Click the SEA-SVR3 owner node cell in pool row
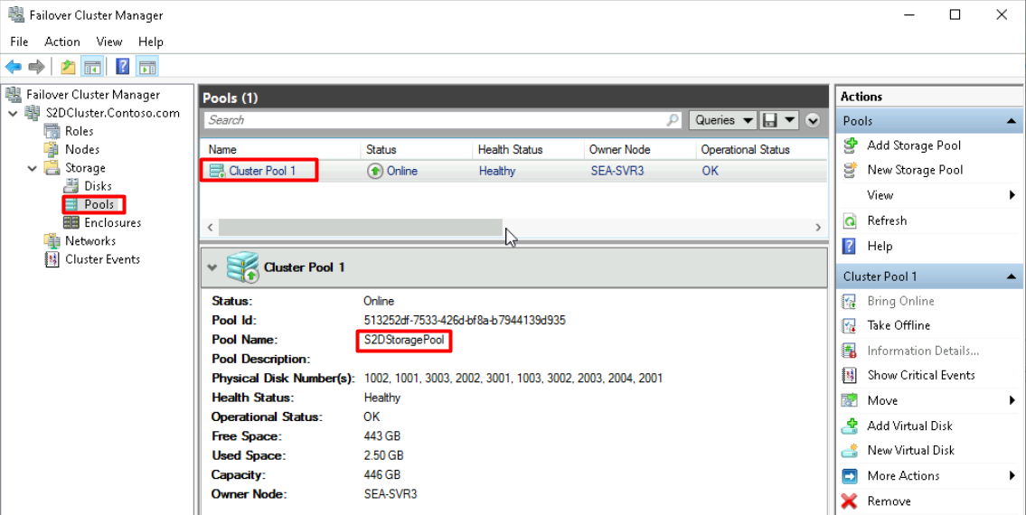This screenshot has height=515, width=1026. point(617,171)
